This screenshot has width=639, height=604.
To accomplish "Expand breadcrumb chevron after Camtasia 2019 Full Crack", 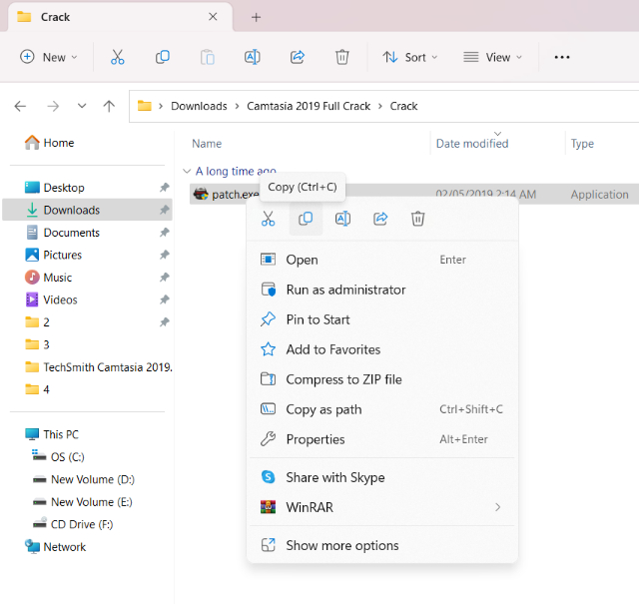I will coord(380,107).
